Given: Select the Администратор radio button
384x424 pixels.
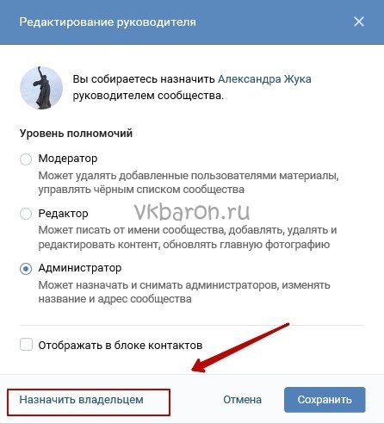Looking at the screenshot, I should [x=26, y=269].
